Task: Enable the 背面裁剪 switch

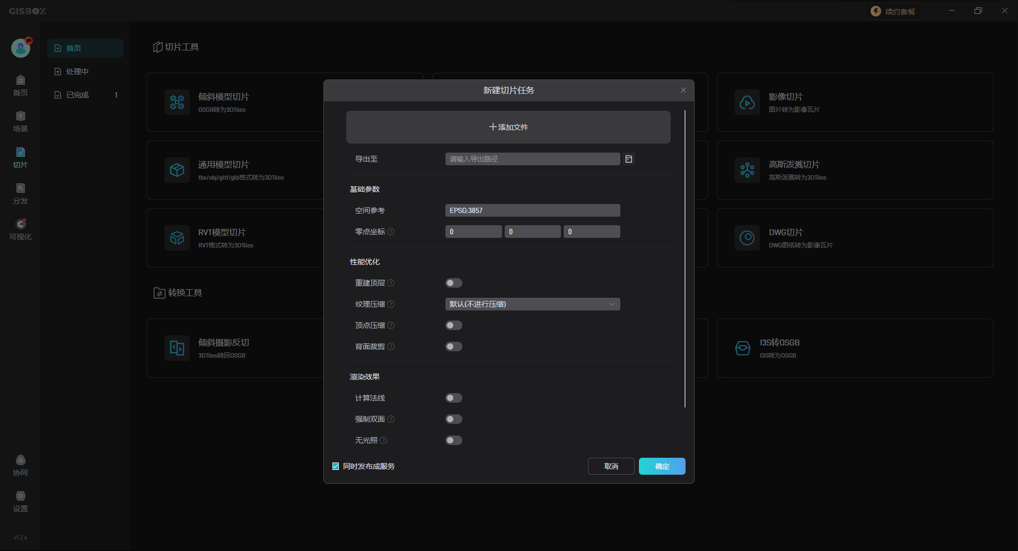Action: [454, 346]
